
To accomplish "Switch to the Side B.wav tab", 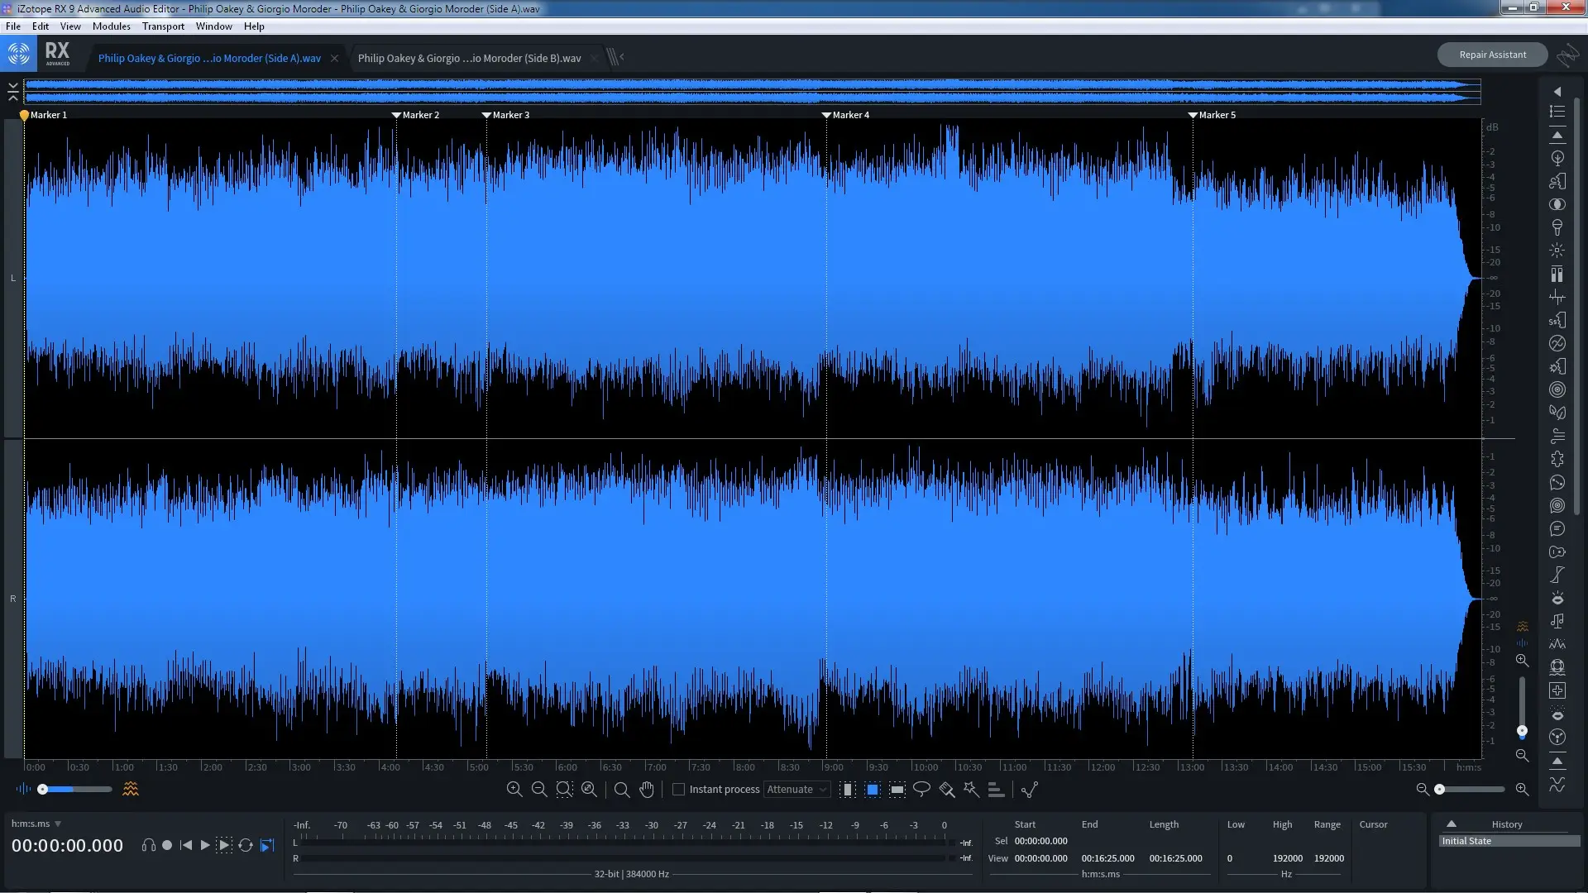I will coord(469,58).
